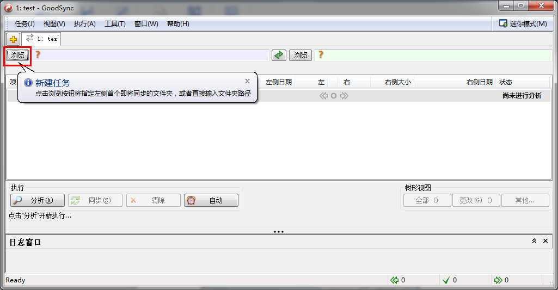Image resolution: width=558 pixels, height=290 pixels.
Task: Click the circle icon between the arrows
Action: (x=334, y=96)
